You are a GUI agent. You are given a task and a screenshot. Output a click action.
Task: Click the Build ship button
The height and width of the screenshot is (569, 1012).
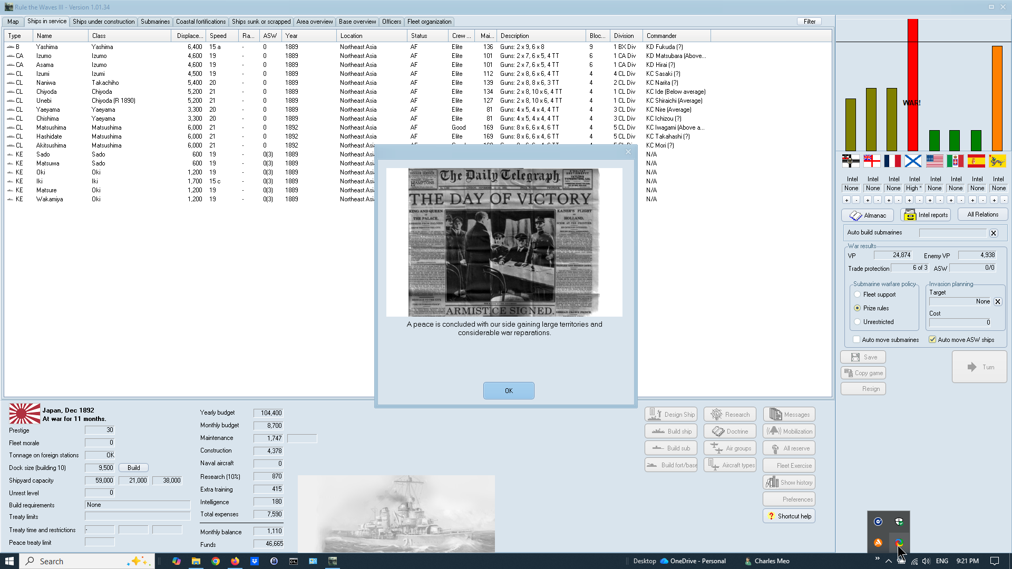coord(671,431)
